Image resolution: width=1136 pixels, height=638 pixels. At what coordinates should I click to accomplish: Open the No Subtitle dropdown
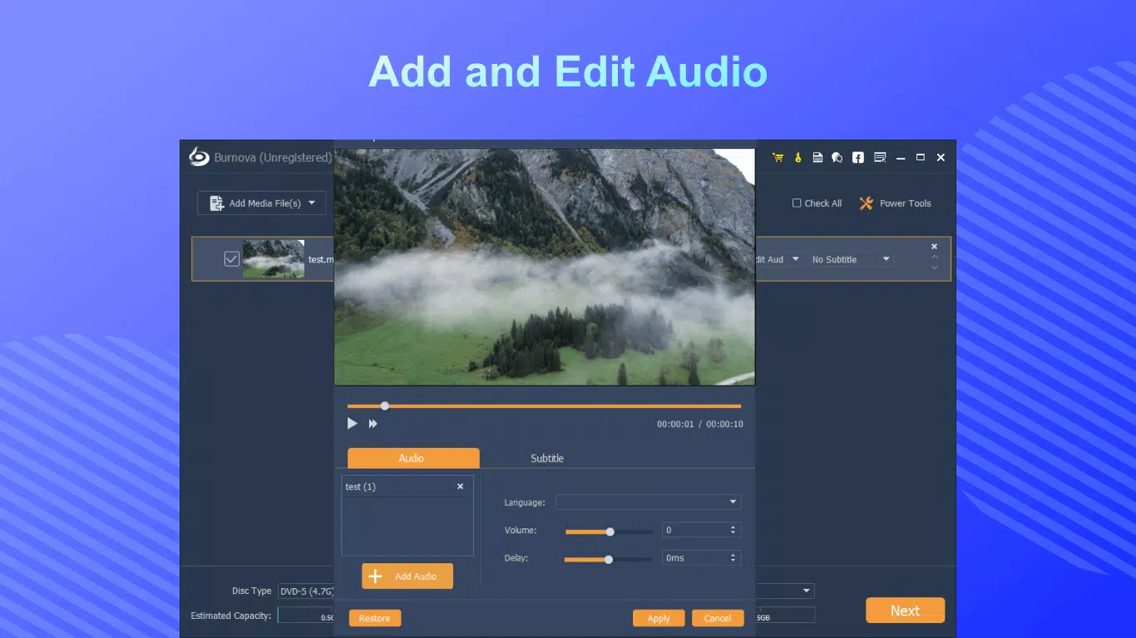tap(849, 259)
